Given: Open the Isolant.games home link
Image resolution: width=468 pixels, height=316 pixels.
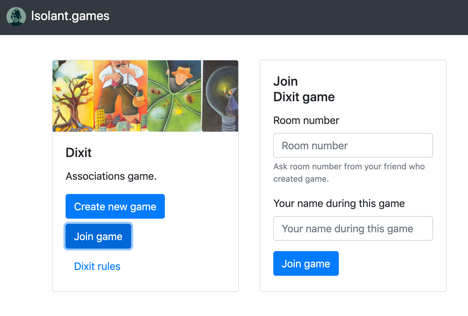Looking at the screenshot, I should (70, 16).
